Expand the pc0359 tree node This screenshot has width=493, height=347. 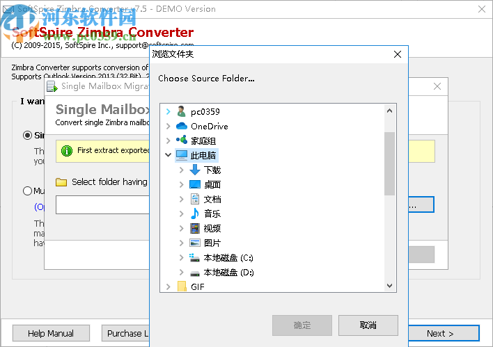[x=169, y=111]
